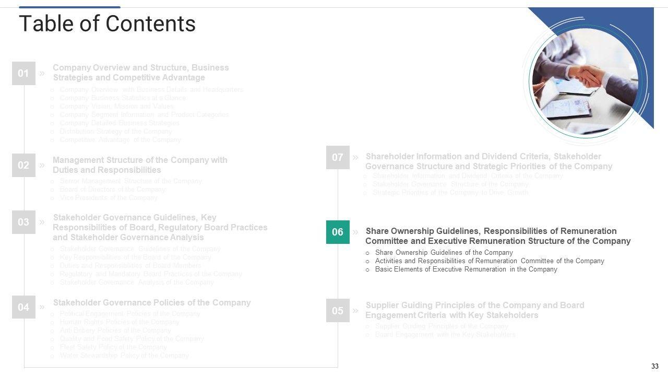Click the handshake photo in the circle
Image resolution: width=668 pixels, height=376 pixels.
pos(585,81)
